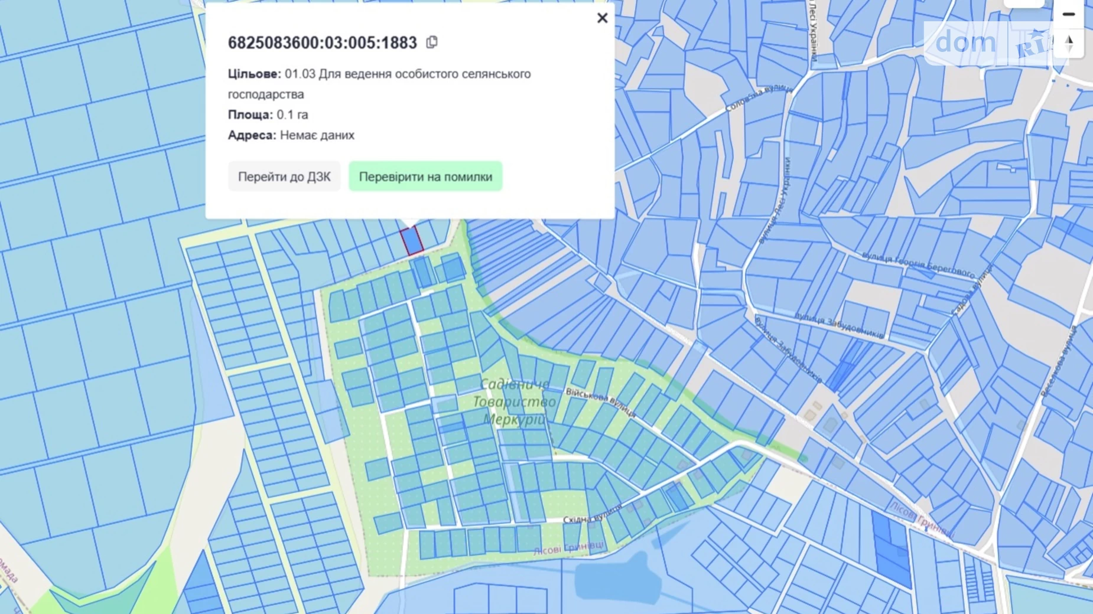Click the 'Військова вулиця' street label
1093x614 pixels.
600,402
